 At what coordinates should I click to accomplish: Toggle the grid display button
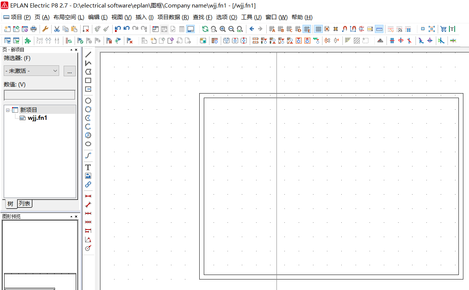click(x=318, y=29)
